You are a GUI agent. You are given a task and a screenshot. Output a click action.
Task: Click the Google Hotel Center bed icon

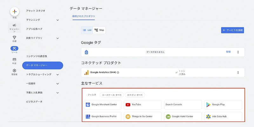pos(168,117)
